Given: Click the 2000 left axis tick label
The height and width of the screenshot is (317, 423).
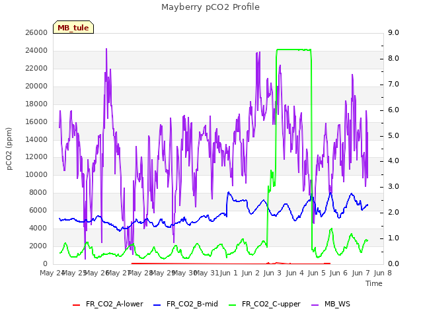Looking at the screenshot, I should click(38, 246).
